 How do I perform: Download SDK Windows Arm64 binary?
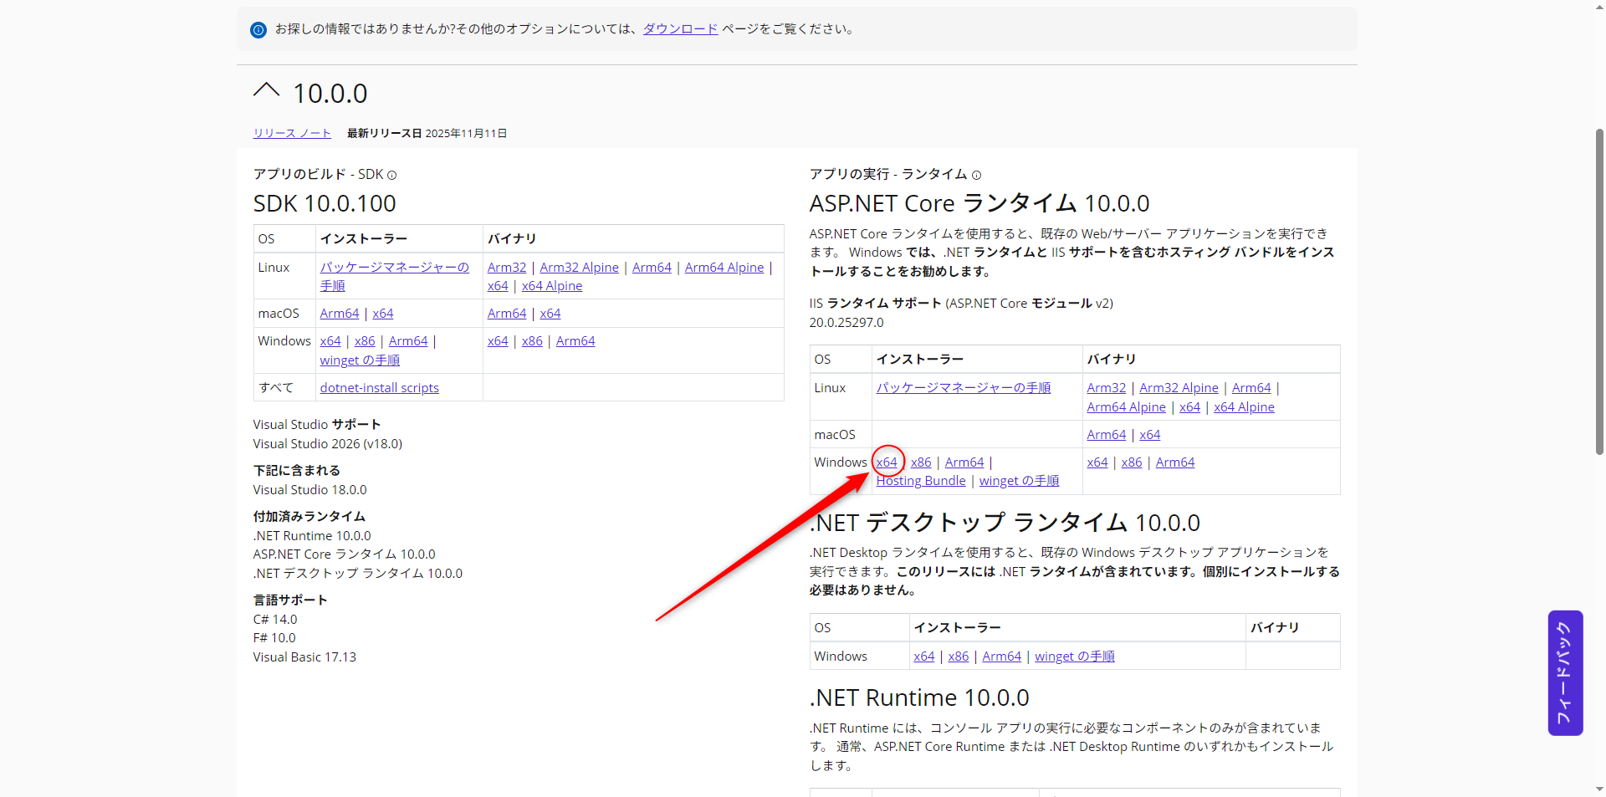coord(575,341)
